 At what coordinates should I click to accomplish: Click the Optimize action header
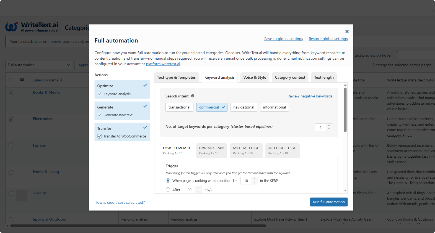coord(105,86)
